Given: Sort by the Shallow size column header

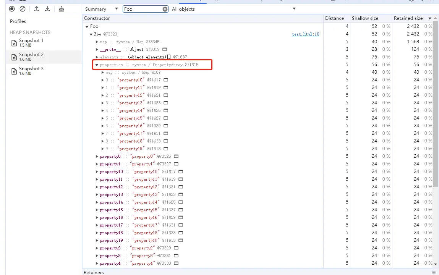Looking at the screenshot, I should pos(365,18).
